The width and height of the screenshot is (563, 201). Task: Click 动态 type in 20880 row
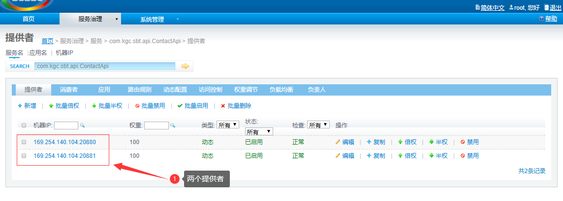(x=208, y=142)
